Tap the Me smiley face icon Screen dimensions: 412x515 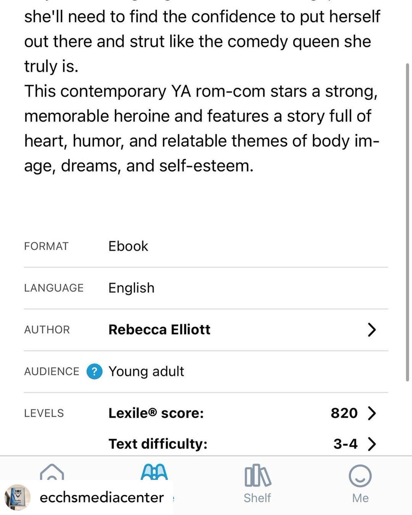[x=360, y=476]
